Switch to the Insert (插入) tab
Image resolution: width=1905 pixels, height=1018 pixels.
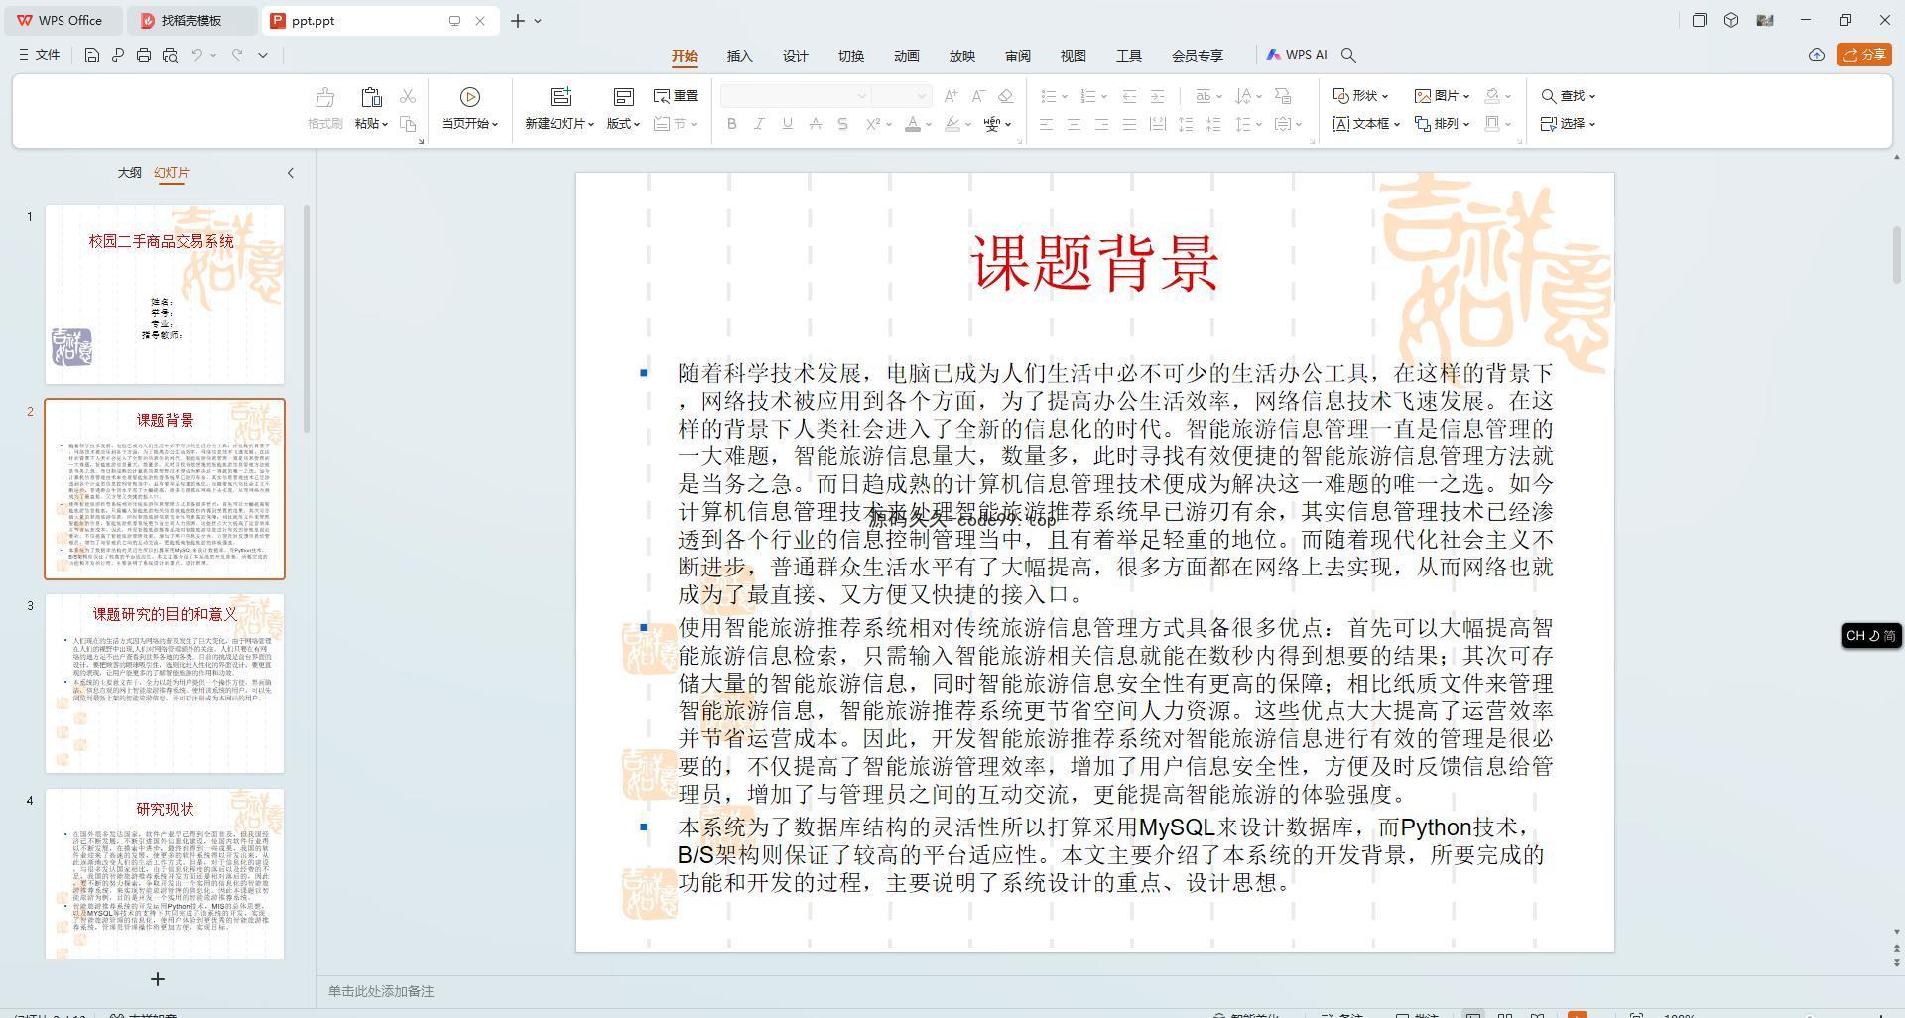click(740, 56)
